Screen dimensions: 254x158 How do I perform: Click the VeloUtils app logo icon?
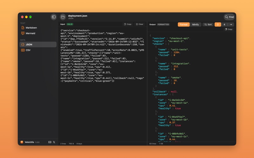click(x=22, y=142)
